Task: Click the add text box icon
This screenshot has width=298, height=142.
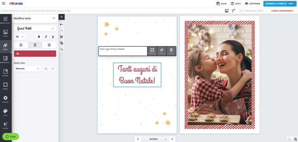Action: pos(233,11)
